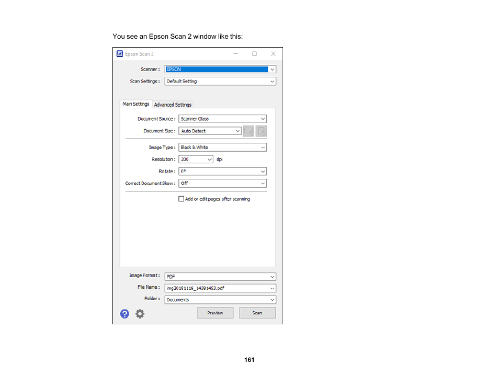Expand the Image Type Black & White dropdown

click(x=222, y=147)
